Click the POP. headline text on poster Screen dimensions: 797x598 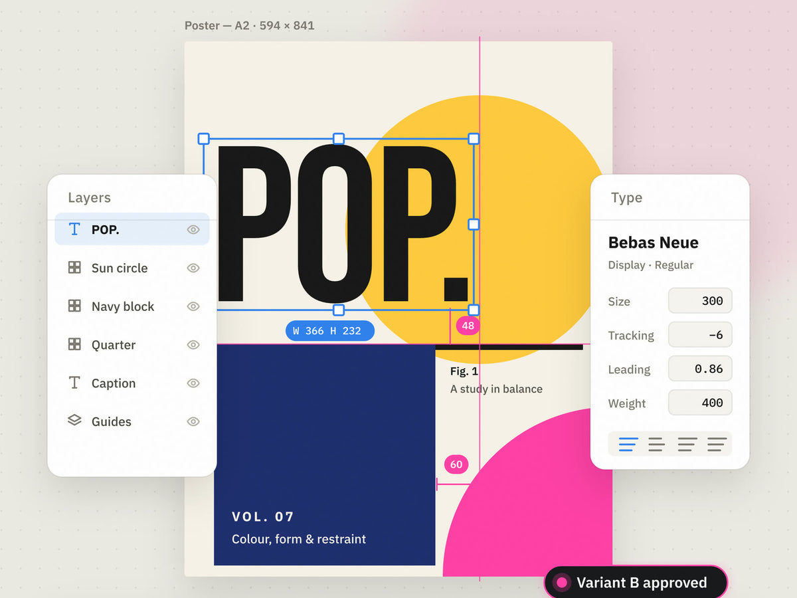click(x=343, y=225)
